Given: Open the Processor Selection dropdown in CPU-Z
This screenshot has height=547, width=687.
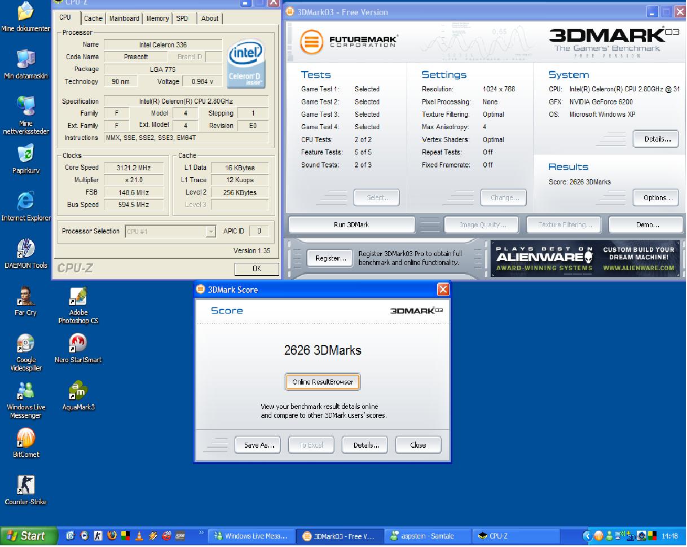Looking at the screenshot, I should (170, 231).
